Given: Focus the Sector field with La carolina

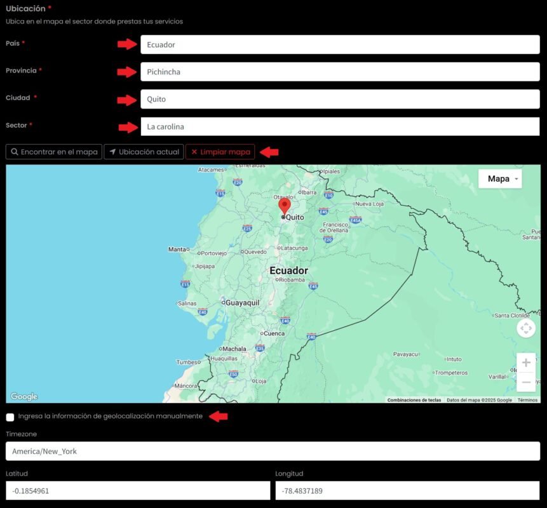Looking at the screenshot, I should 340,126.
